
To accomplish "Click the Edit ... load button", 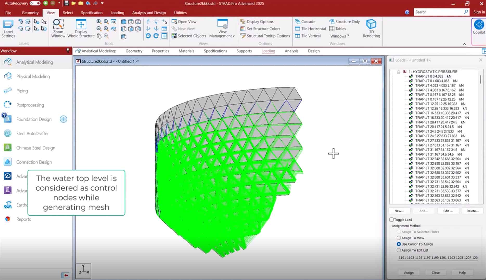I will coord(448,211).
